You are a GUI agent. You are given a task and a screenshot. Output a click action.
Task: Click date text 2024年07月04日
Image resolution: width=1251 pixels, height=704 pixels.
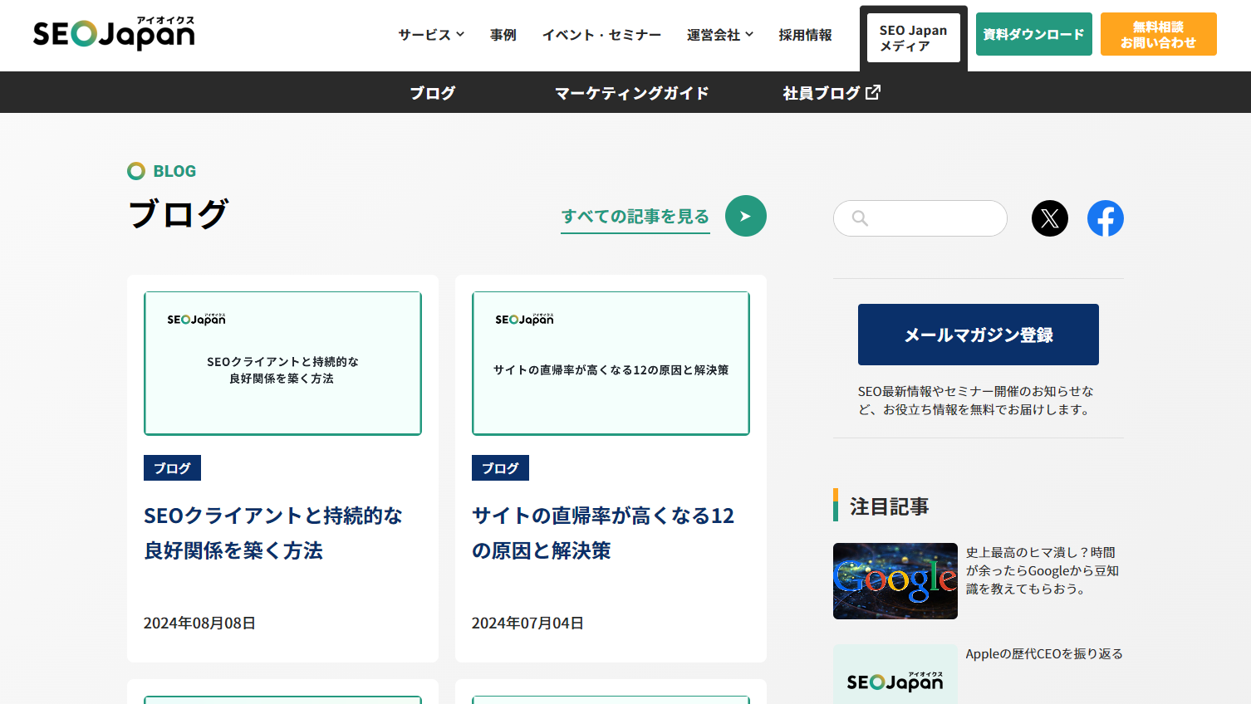click(527, 623)
